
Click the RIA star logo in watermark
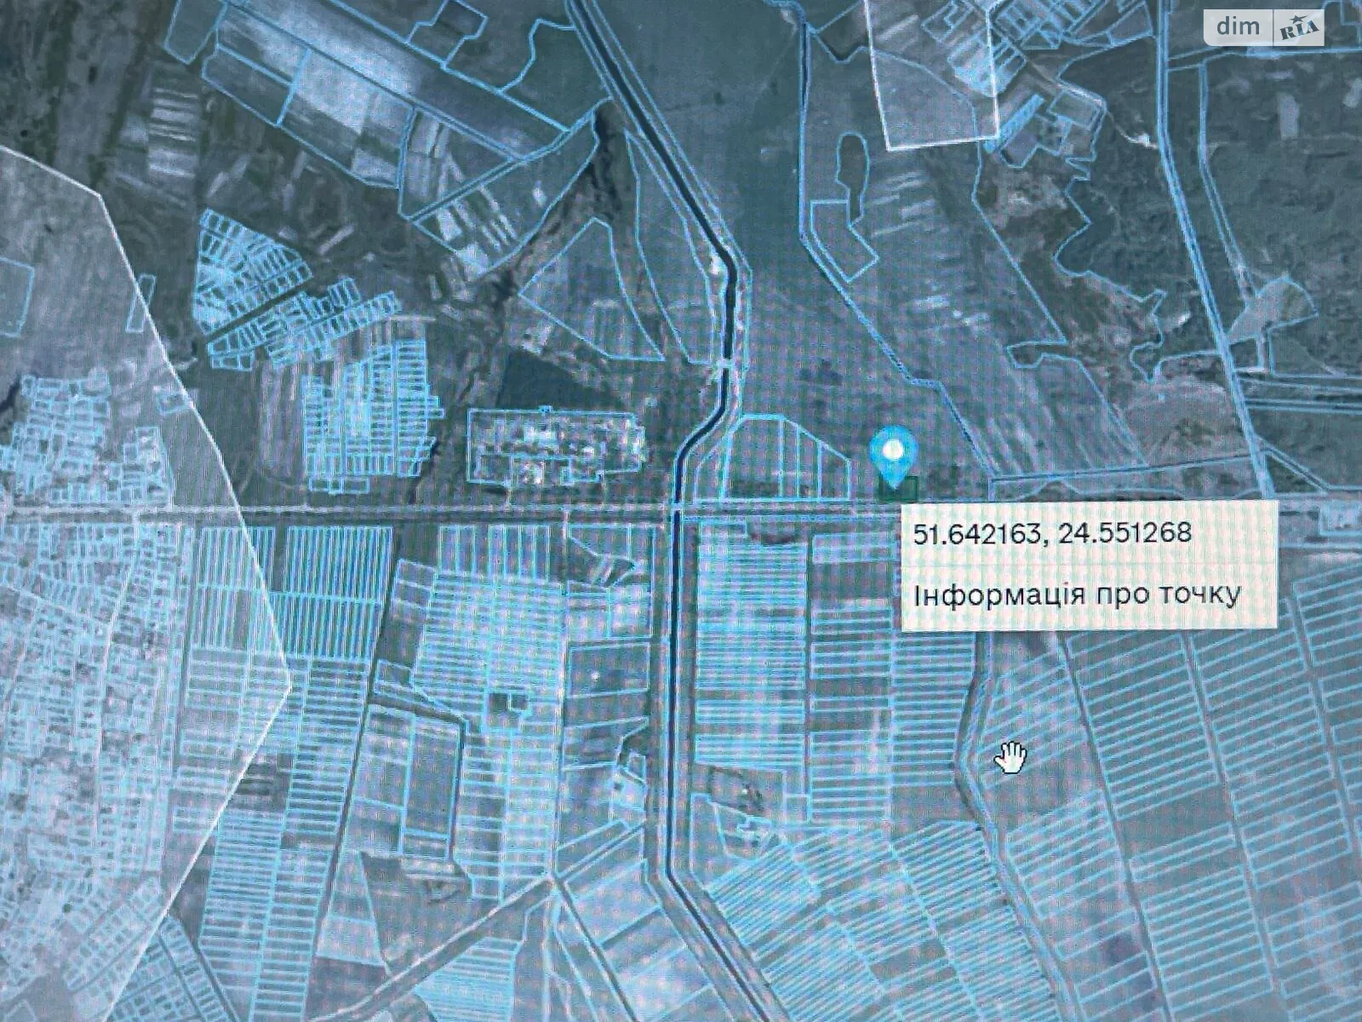coord(1299,28)
